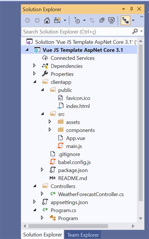Viewport: 149px width, 239px height.
Task: Collapse the public folder
Action: click(42, 90)
